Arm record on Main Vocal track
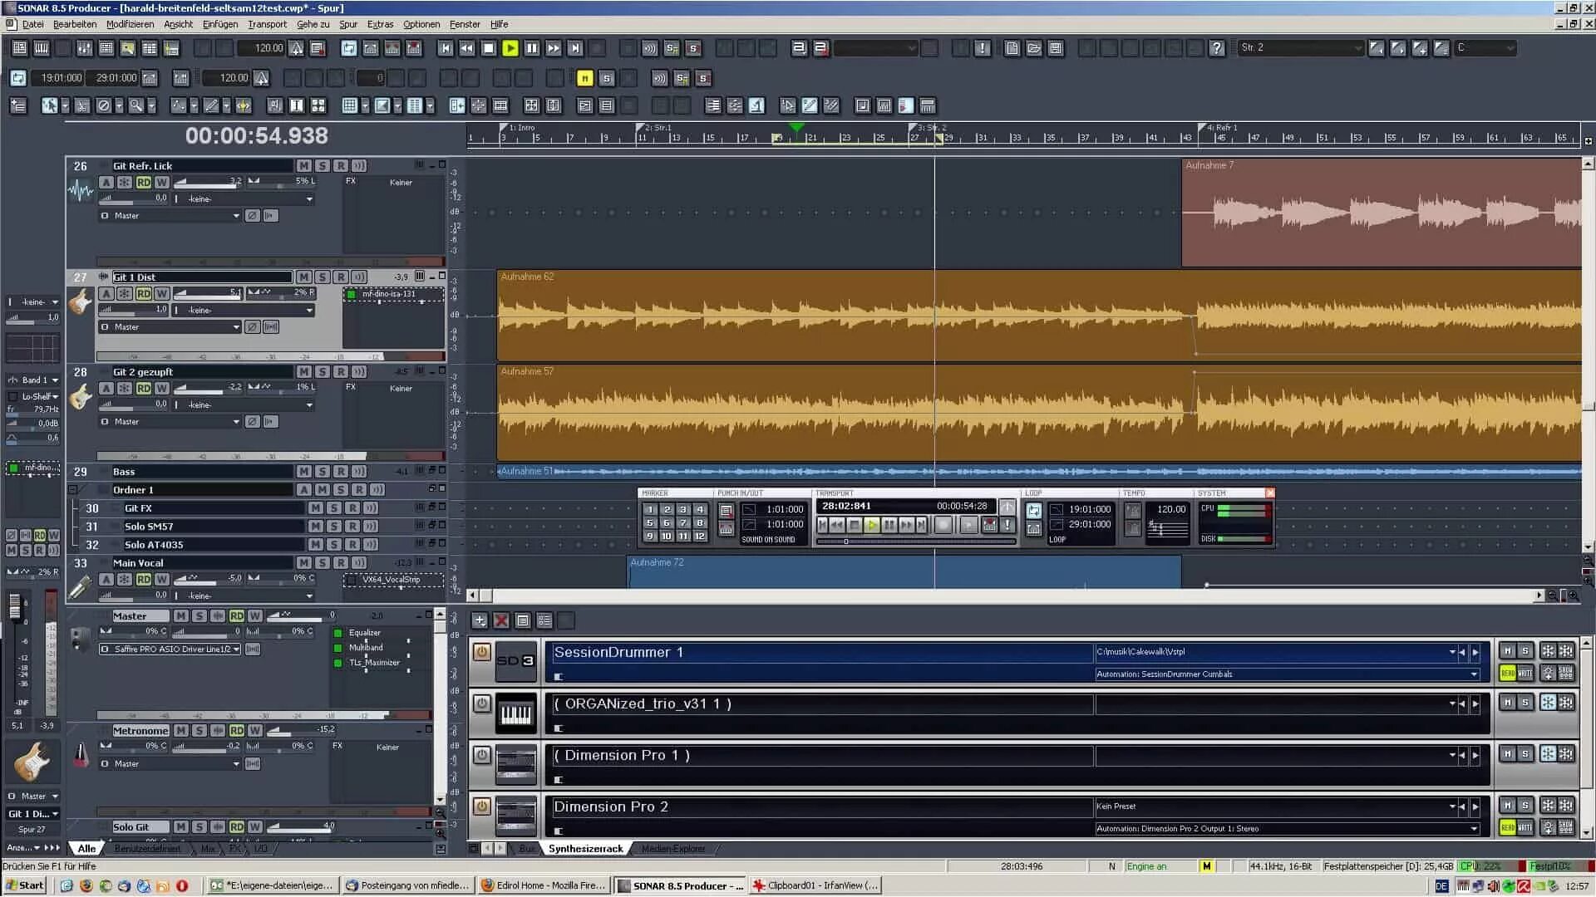 [x=340, y=563]
